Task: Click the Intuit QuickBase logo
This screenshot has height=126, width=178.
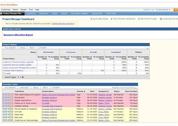Action: coord(9,5)
